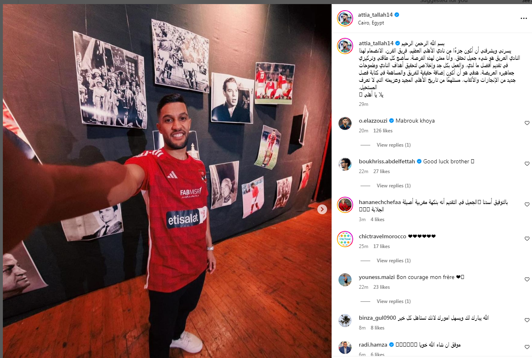View the 126 likes on first comment
Screen dimensions: 532x358
[383, 131]
